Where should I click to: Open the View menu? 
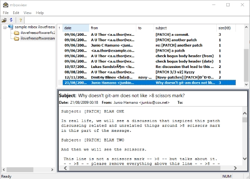pyautogui.click(x=27, y=13)
